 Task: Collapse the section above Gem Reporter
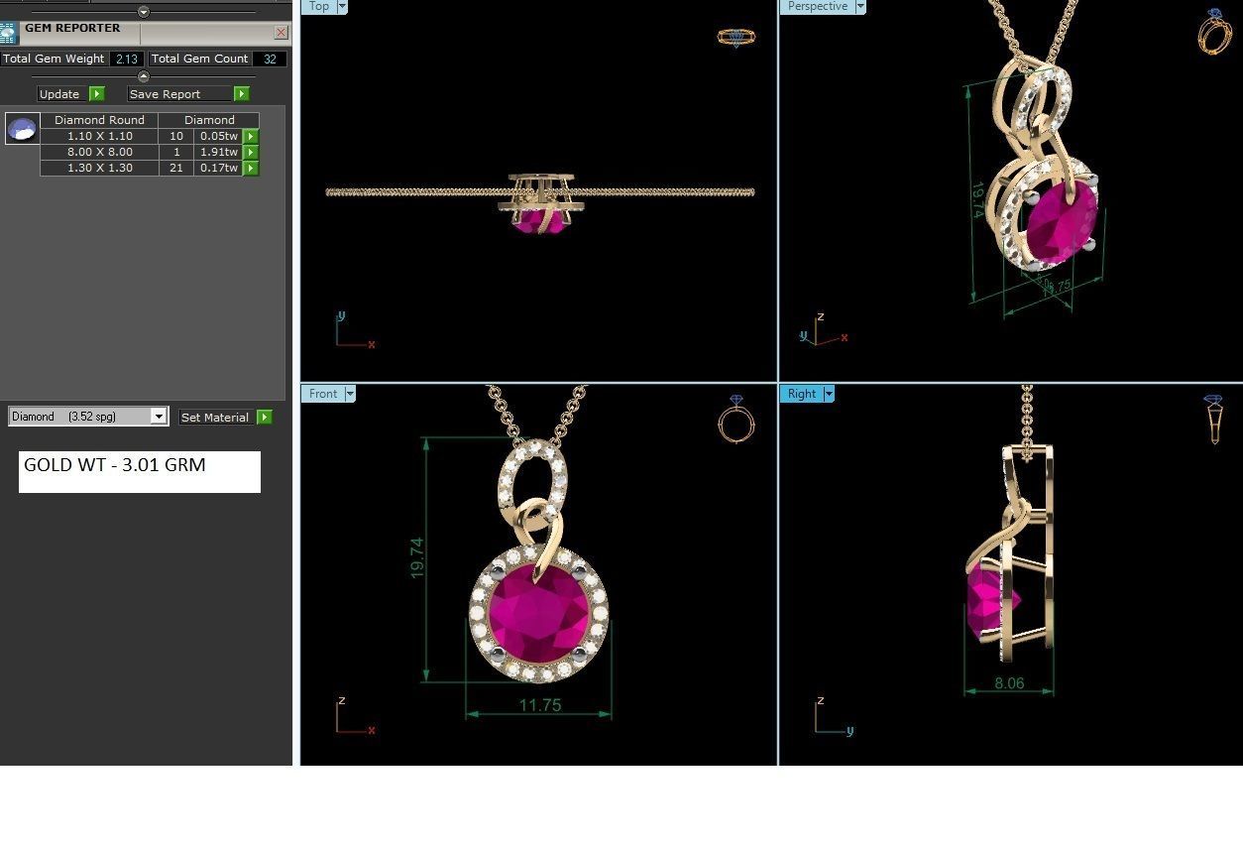click(x=143, y=12)
